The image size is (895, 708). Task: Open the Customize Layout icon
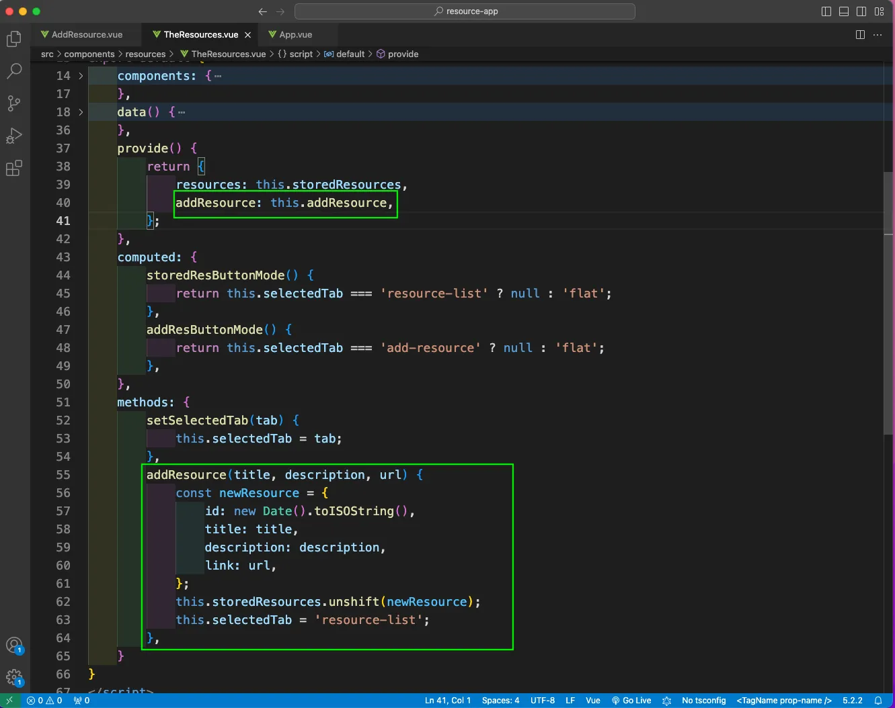coord(879,11)
